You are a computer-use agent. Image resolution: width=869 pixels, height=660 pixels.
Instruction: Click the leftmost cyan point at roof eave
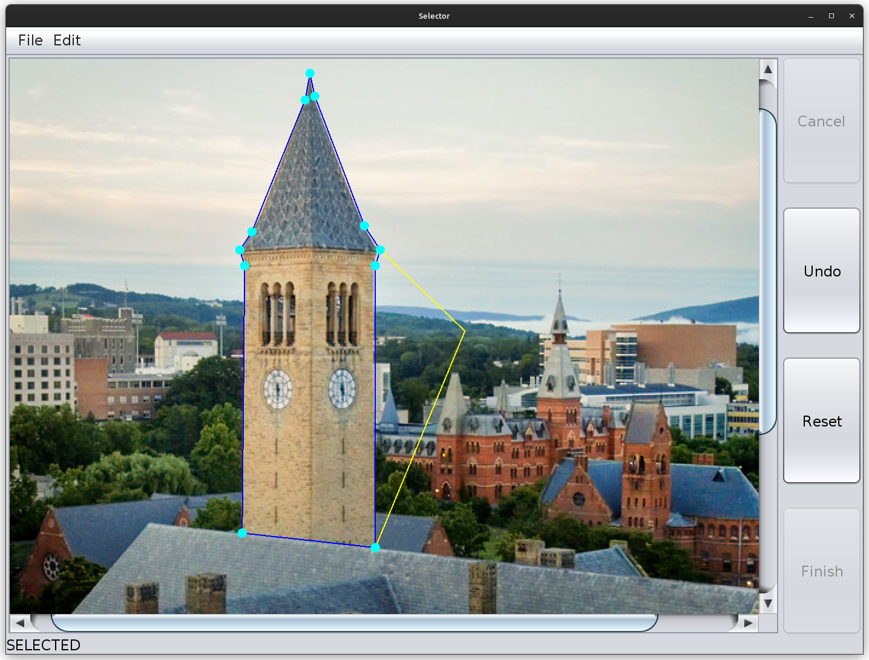pos(240,250)
